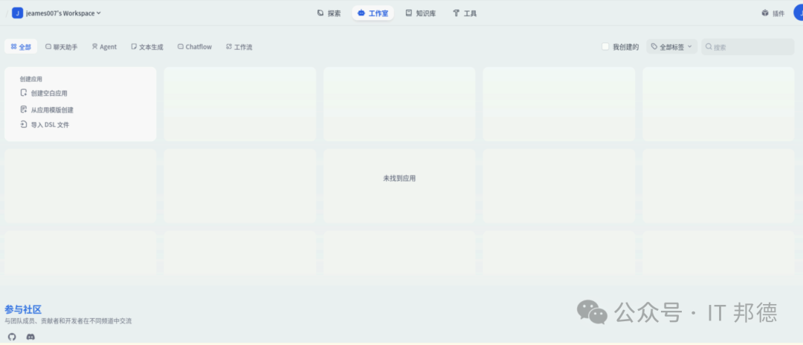The height and width of the screenshot is (345, 803).
Task: Click 创建空白应用
Action: 44,93
